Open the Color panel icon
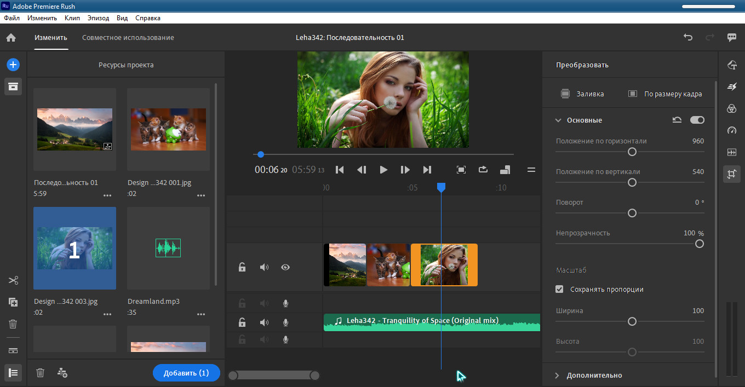 (731, 109)
